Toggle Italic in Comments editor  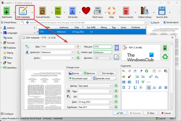point(129,88)
